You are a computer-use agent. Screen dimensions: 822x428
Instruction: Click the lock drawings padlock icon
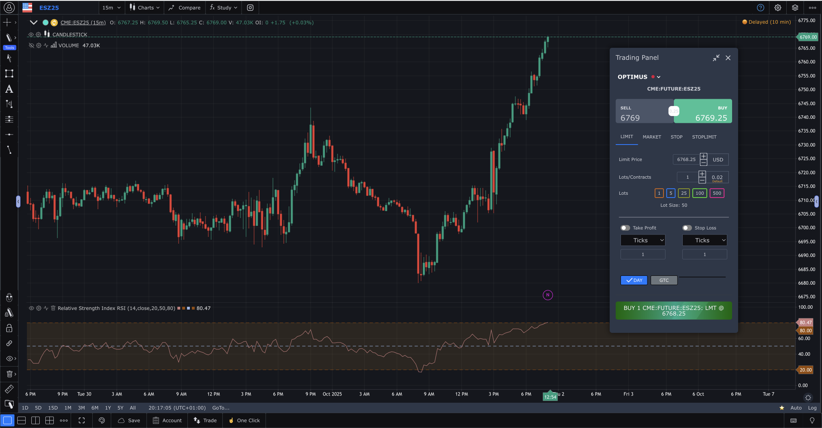(x=9, y=328)
